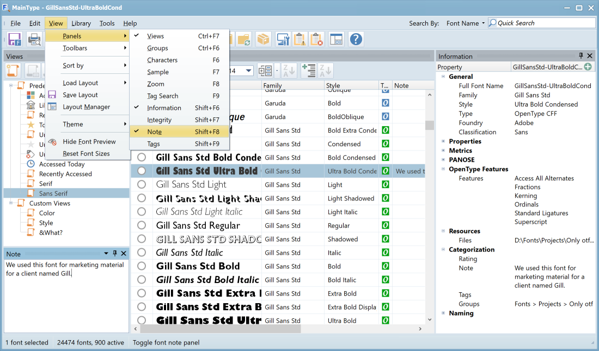Image resolution: width=599 pixels, height=351 pixels.
Task: Toggle radio for Gill Sans Std Ultra Bold Condensed
Action: 142,171
